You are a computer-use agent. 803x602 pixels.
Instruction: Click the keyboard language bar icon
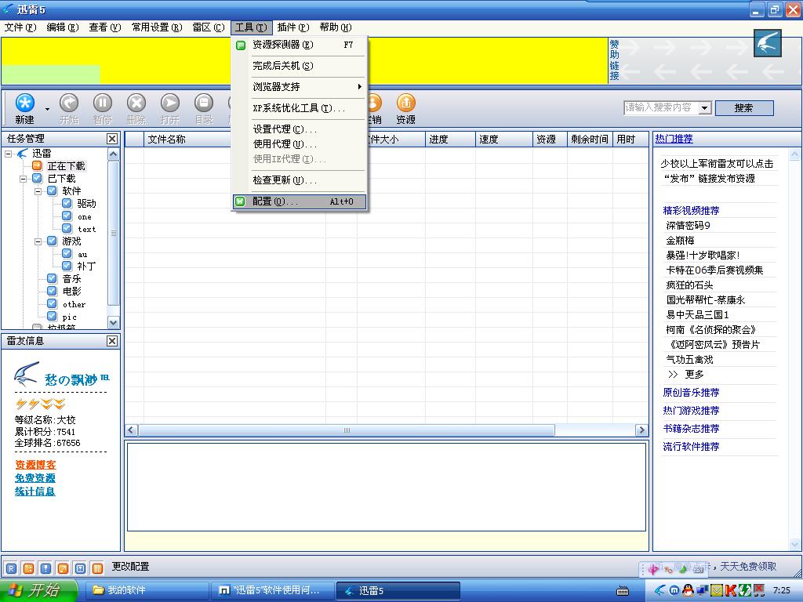[623, 591]
